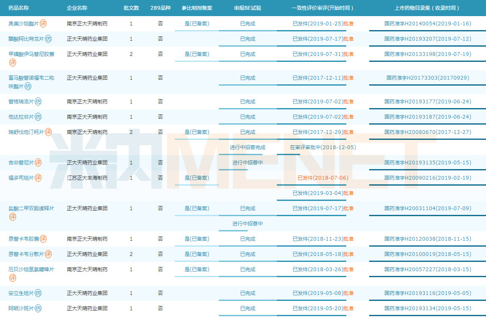Screen dimensions: 486x317
Task: Click the 评 badge next to 恩替卡韦分散片
Action: click(x=48, y=254)
